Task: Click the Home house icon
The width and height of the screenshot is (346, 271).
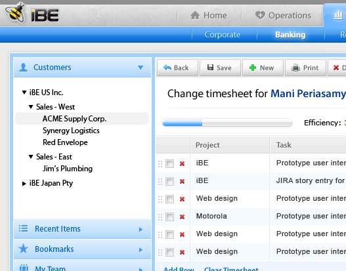Action: (195, 16)
